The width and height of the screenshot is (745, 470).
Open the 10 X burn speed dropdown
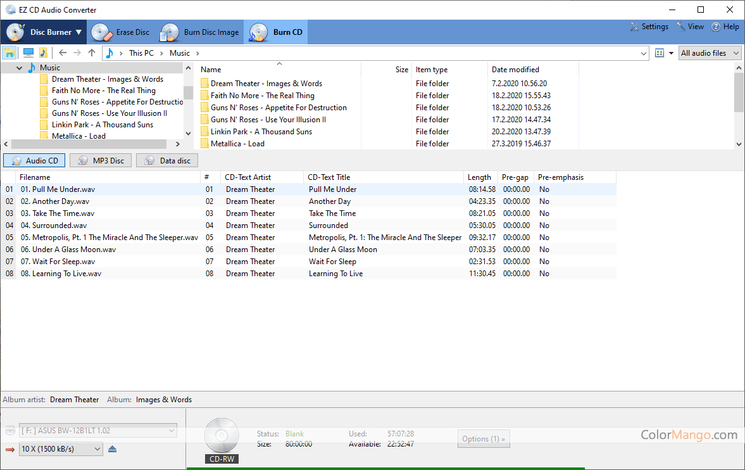click(x=61, y=448)
